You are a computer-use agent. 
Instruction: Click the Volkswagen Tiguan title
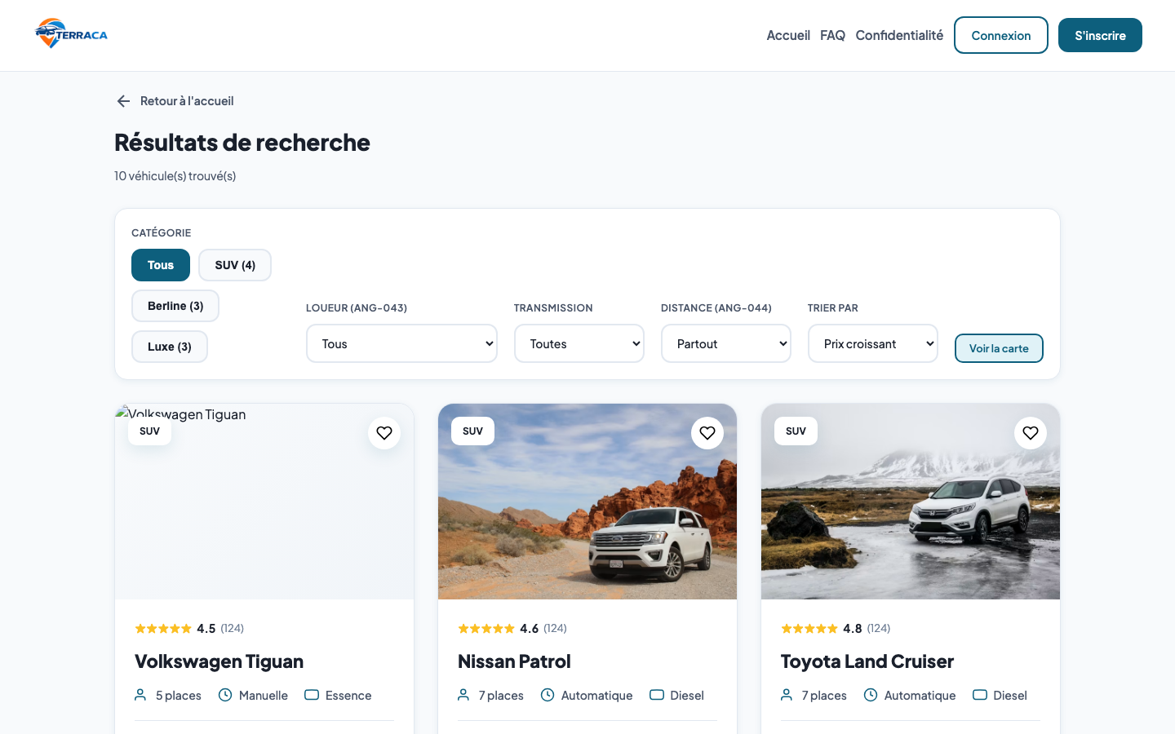(219, 661)
